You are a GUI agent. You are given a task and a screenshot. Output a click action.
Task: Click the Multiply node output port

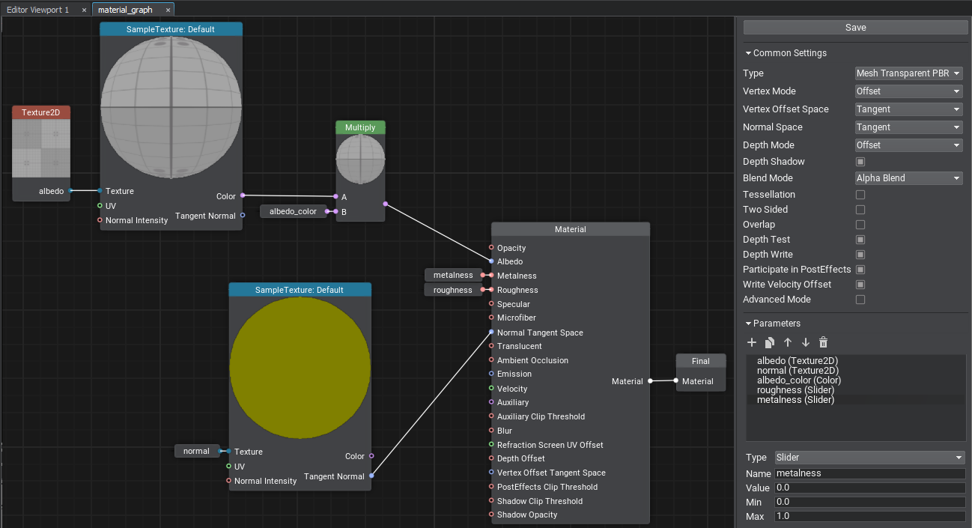click(x=385, y=204)
